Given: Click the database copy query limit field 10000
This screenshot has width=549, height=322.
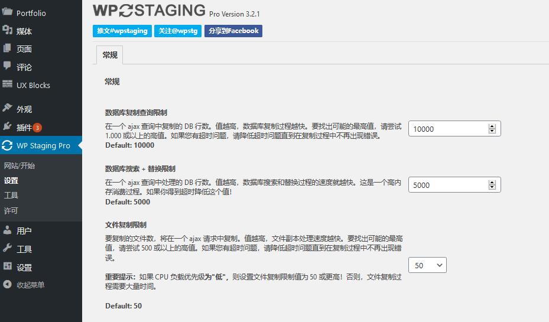Looking at the screenshot, I should pyautogui.click(x=454, y=129).
